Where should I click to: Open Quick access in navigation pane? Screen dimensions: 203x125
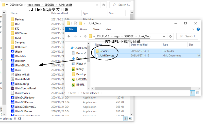tap(79, 48)
